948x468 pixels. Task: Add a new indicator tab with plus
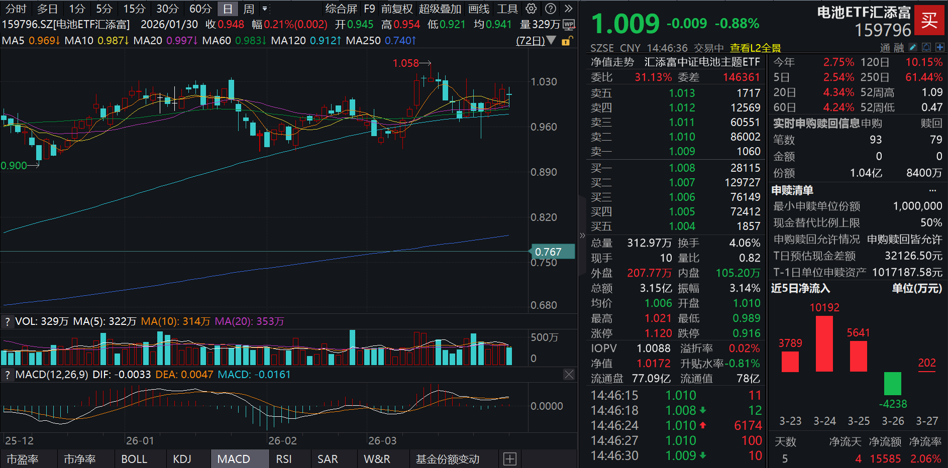[509, 459]
